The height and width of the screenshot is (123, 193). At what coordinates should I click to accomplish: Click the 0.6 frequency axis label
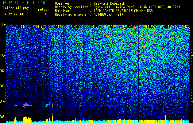pos(3,117)
